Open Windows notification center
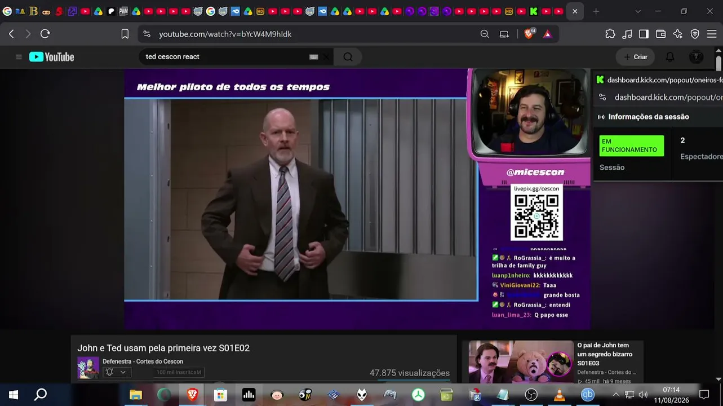723x406 pixels. (x=704, y=395)
